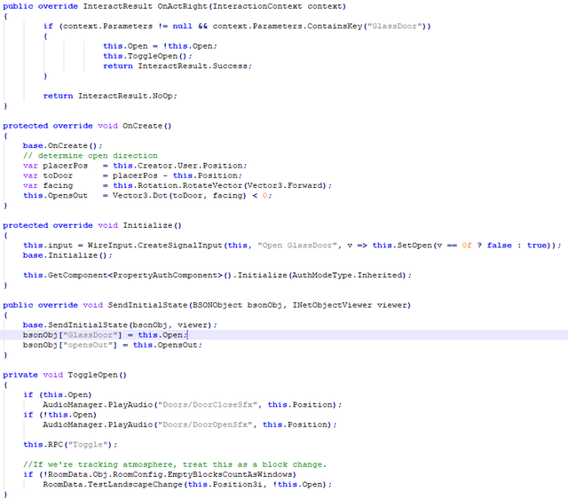Click the this.RPC("Toggle"); line
The image size is (568, 499).
click(70, 444)
